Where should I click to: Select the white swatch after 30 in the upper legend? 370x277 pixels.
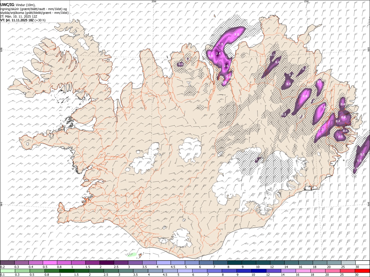click(x=362, y=263)
